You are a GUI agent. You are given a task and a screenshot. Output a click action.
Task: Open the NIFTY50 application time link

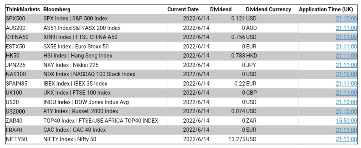click(x=346, y=139)
